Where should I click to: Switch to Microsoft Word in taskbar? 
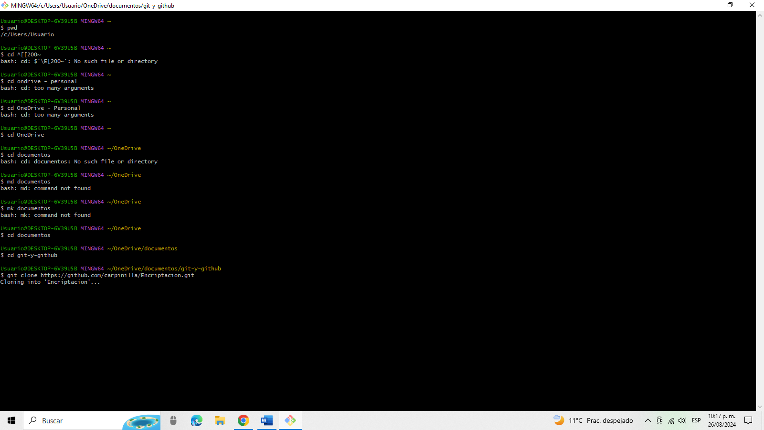pos(266,420)
